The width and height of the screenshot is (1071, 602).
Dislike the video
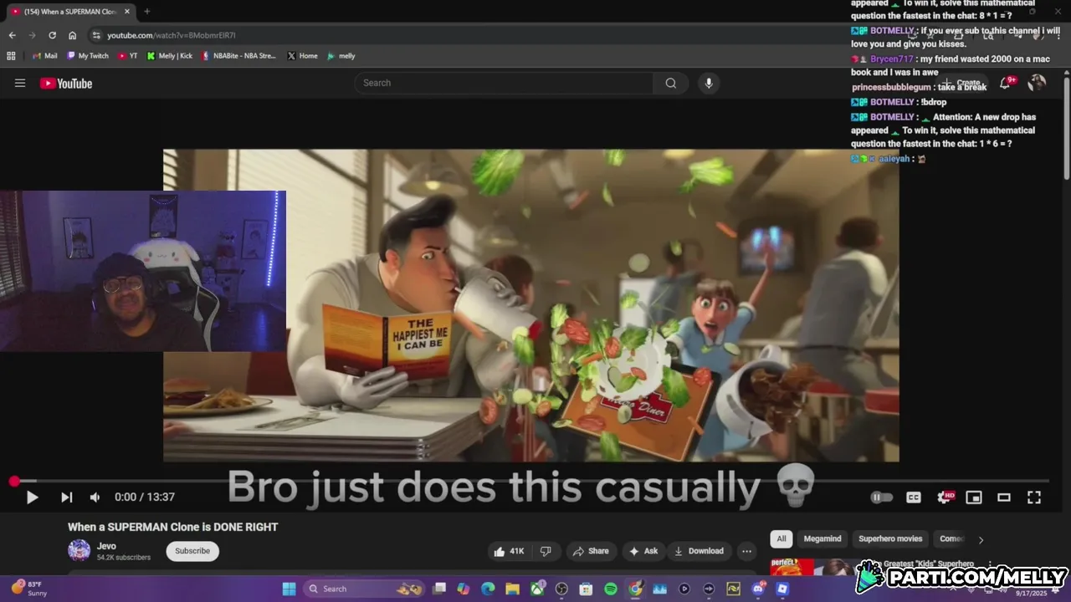tap(546, 551)
